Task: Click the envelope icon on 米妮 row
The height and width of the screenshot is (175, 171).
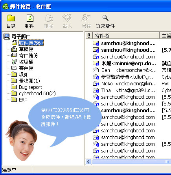Action: coord(96,64)
